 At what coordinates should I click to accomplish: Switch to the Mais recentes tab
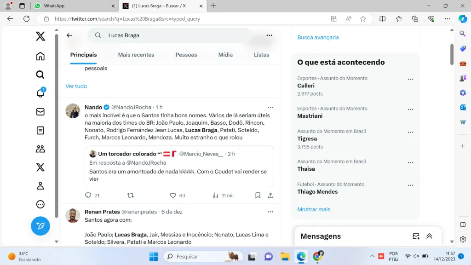point(136,55)
